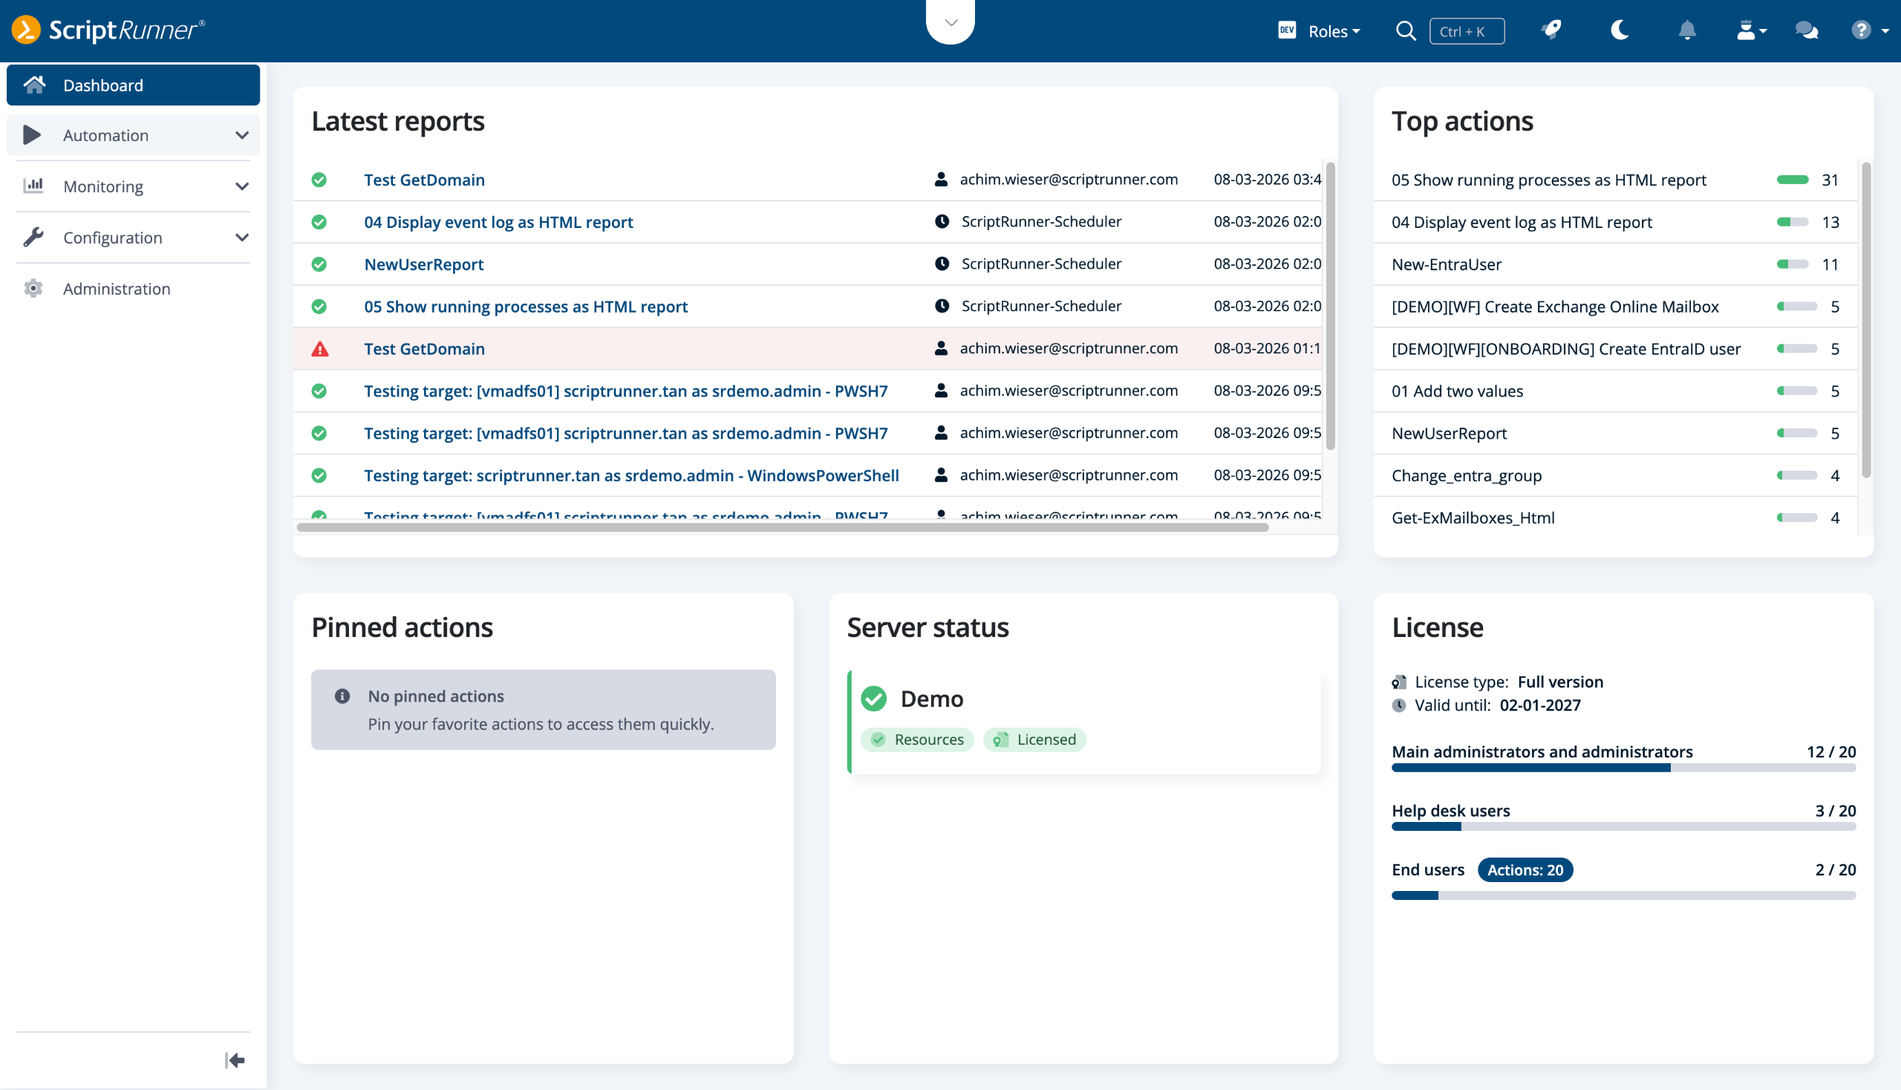Select New-EntraUser in Top actions

[x=1447, y=264]
